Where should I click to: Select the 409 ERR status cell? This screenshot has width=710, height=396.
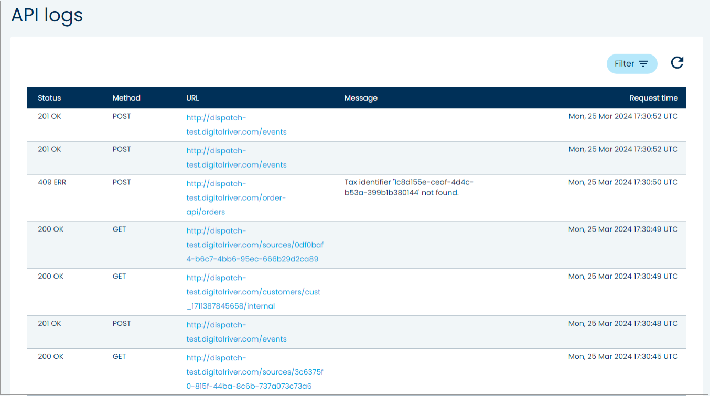click(x=52, y=182)
